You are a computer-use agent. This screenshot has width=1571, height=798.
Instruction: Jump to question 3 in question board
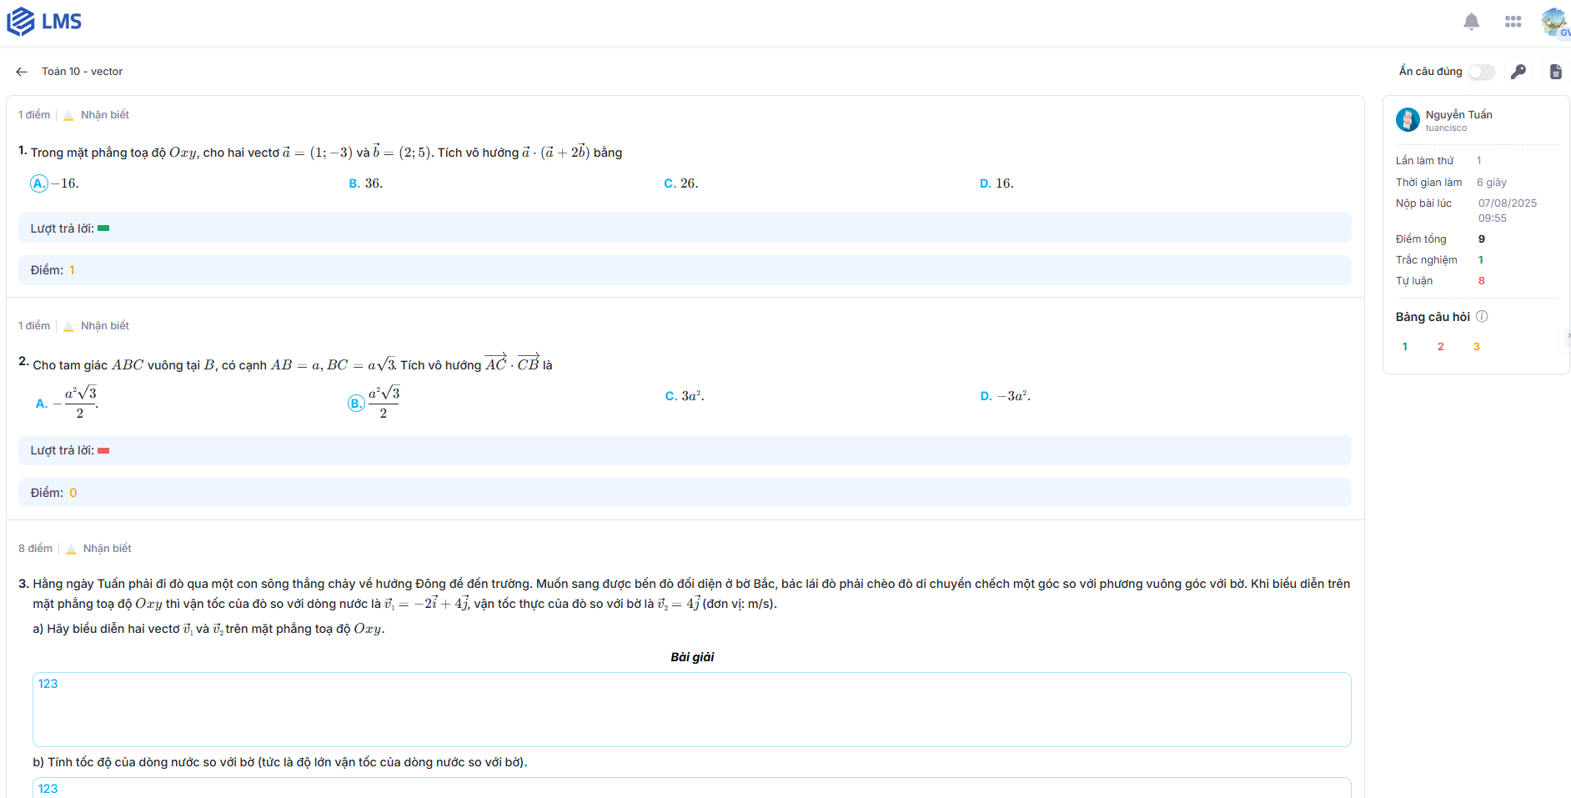coord(1476,347)
